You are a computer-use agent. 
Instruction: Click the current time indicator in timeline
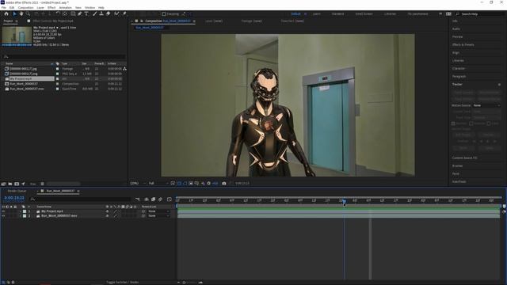coord(345,202)
